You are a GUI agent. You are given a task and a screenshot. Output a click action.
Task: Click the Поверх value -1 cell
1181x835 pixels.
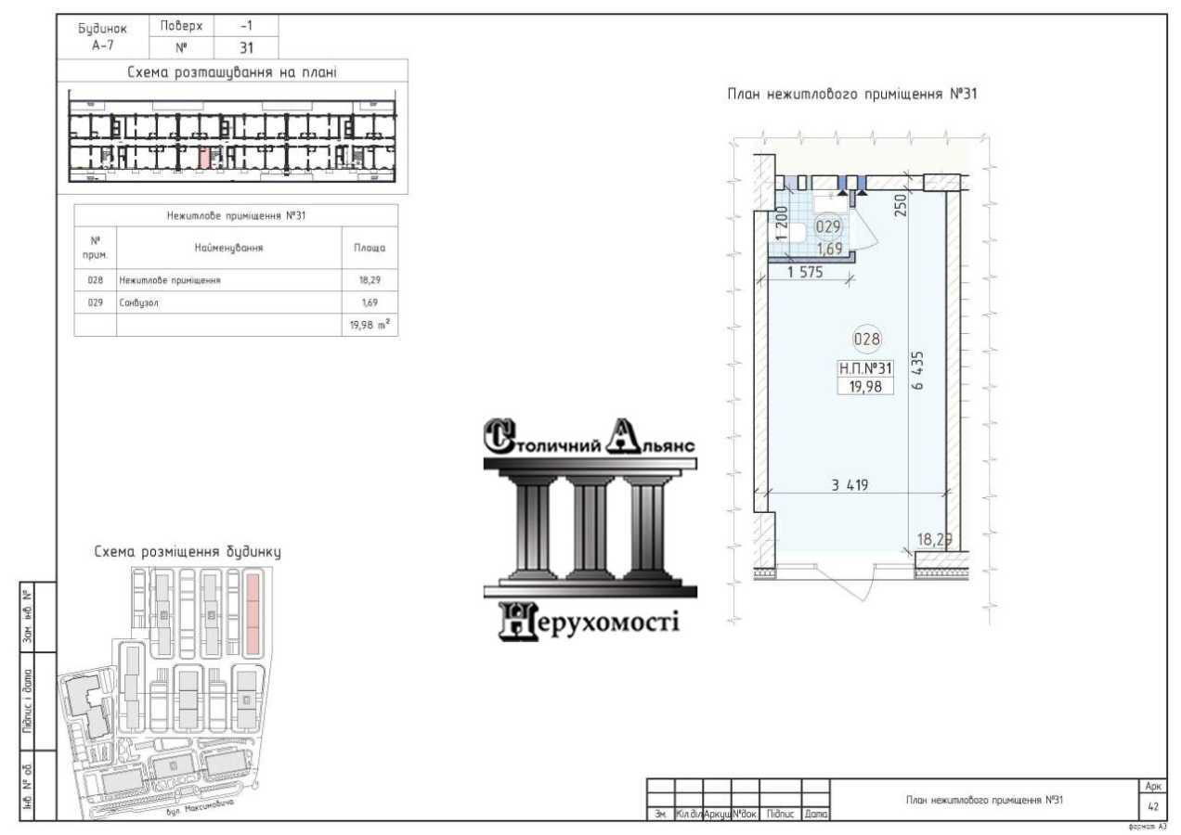tap(246, 26)
